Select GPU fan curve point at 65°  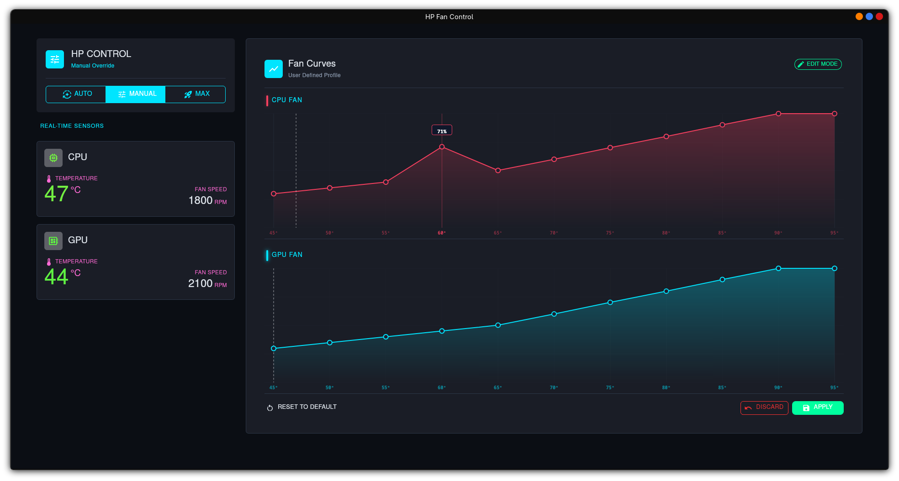pos(498,325)
